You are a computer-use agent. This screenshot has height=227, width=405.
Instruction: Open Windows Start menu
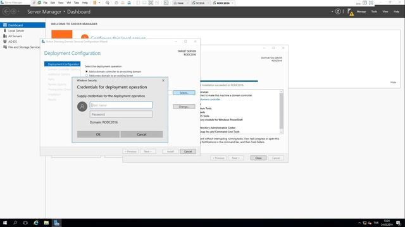[x=5, y=223]
